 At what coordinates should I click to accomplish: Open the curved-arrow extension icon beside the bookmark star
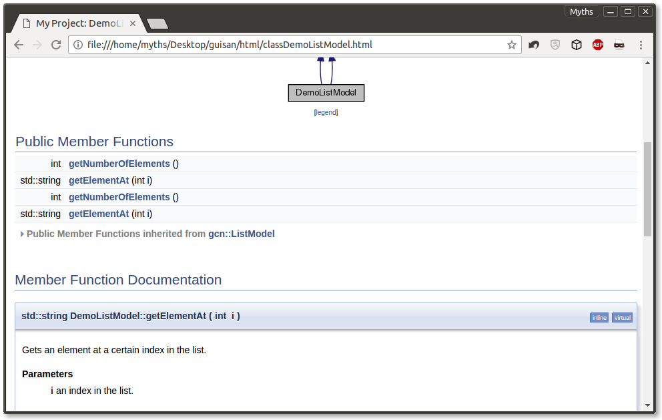click(x=534, y=45)
